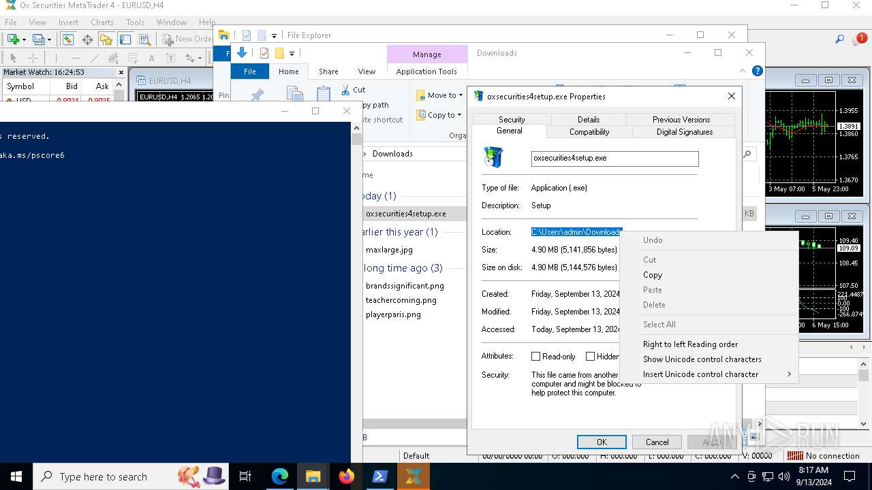This screenshot has height=490, width=872.
Task: Click the New Chart icon in MetaTrader toolbar
Action: click(13, 39)
